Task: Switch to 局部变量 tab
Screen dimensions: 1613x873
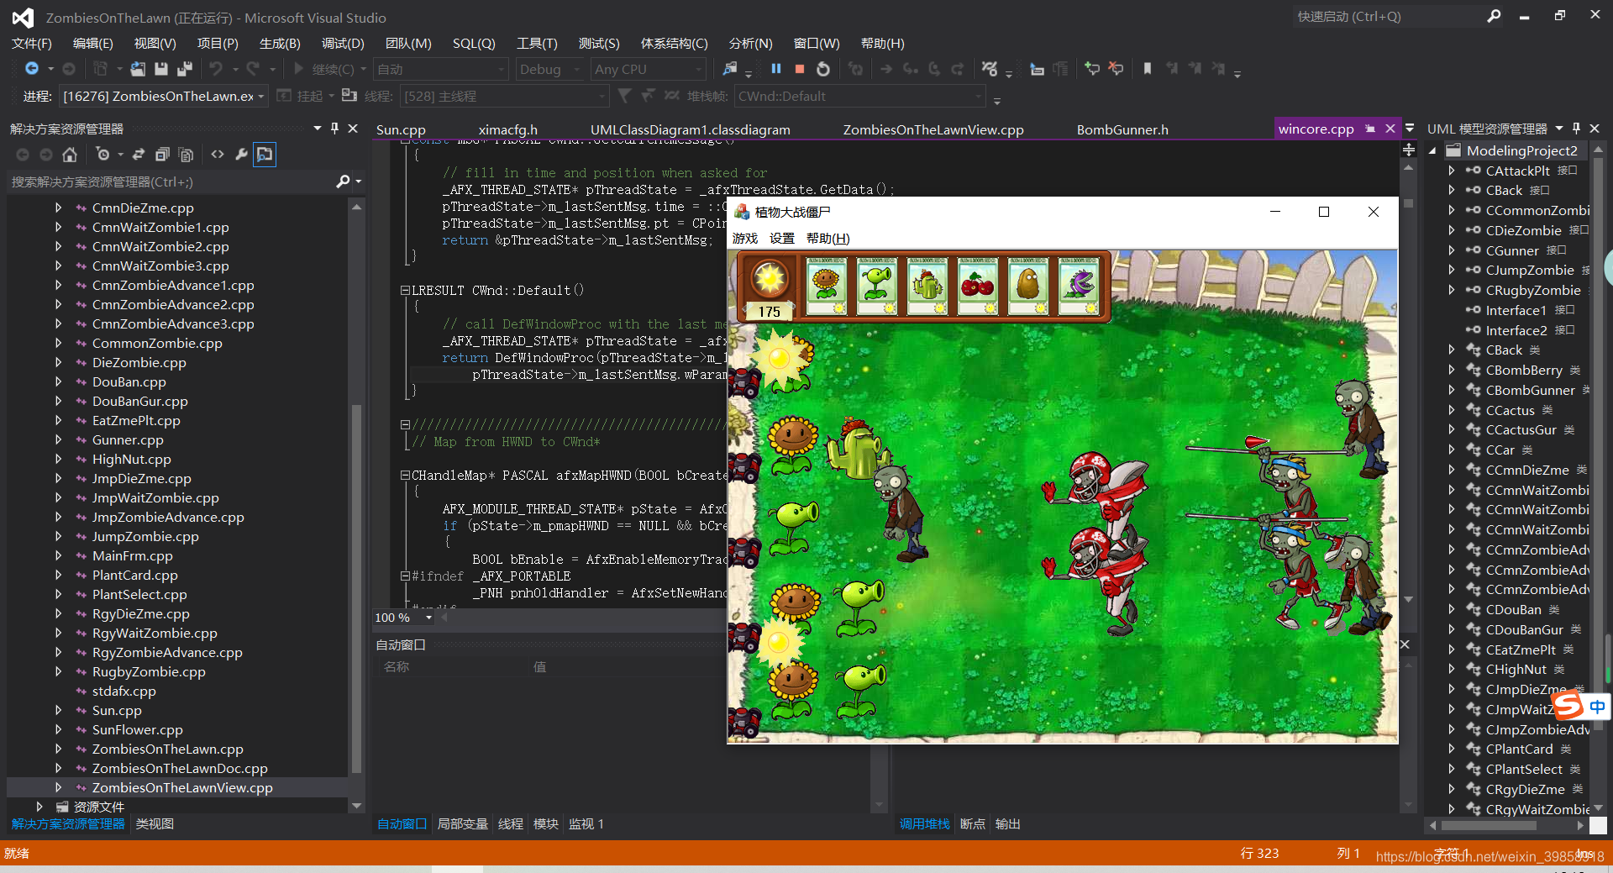Action: (463, 824)
